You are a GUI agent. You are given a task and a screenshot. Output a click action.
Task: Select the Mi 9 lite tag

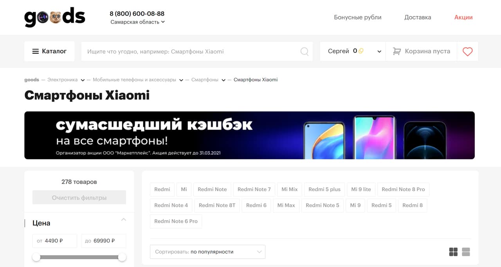pos(361,189)
